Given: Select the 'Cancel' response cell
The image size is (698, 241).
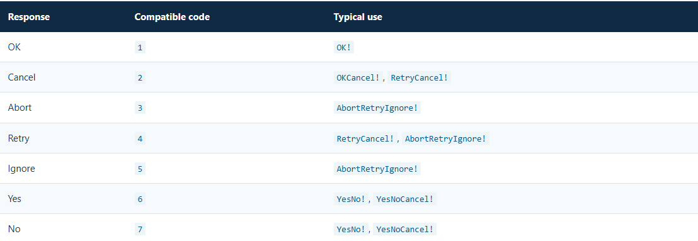Looking at the screenshot, I should pyautogui.click(x=21, y=77).
